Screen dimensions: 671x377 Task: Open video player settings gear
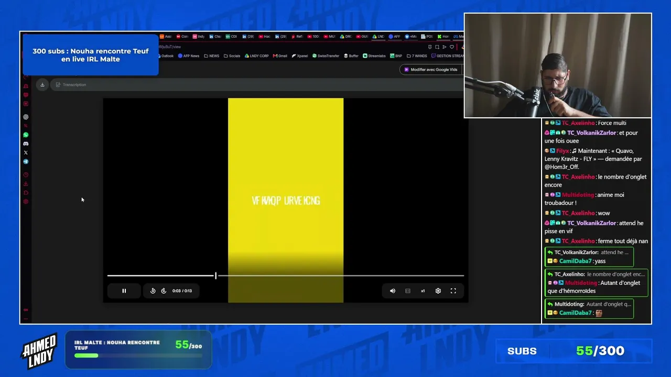438,291
